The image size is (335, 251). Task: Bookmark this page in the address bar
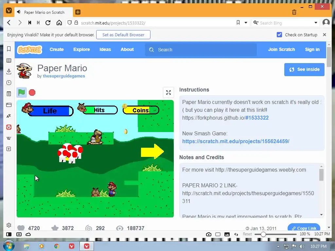(238, 23)
